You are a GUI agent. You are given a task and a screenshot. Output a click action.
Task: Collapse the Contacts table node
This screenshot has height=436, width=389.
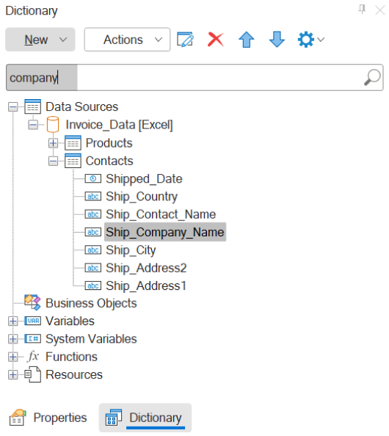point(53,161)
